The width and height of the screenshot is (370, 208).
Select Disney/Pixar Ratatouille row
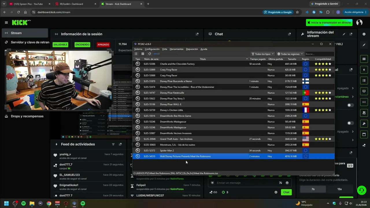(x=234, y=93)
